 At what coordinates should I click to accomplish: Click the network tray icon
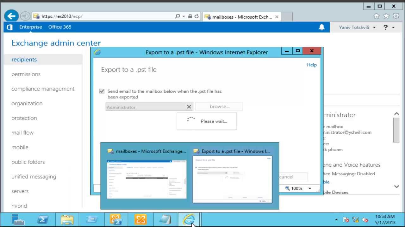(x=355, y=220)
